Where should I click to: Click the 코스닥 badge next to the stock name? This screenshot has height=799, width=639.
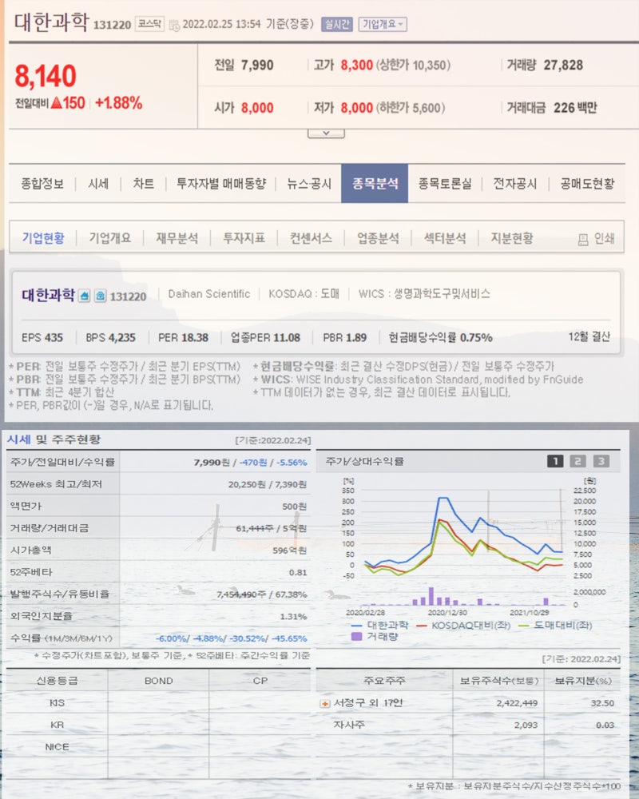tap(150, 24)
